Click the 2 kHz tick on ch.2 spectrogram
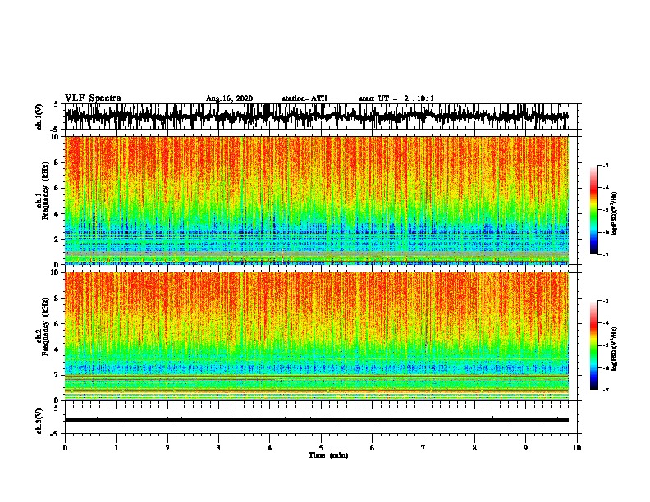The height and width of the screenshot is (502, 650). pos(57,375)
